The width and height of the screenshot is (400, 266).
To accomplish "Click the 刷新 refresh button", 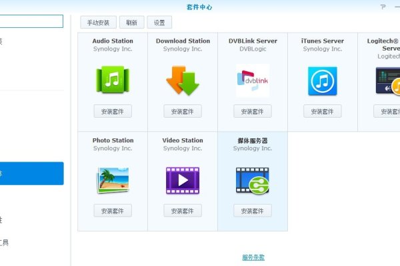I will click(131, 22).
